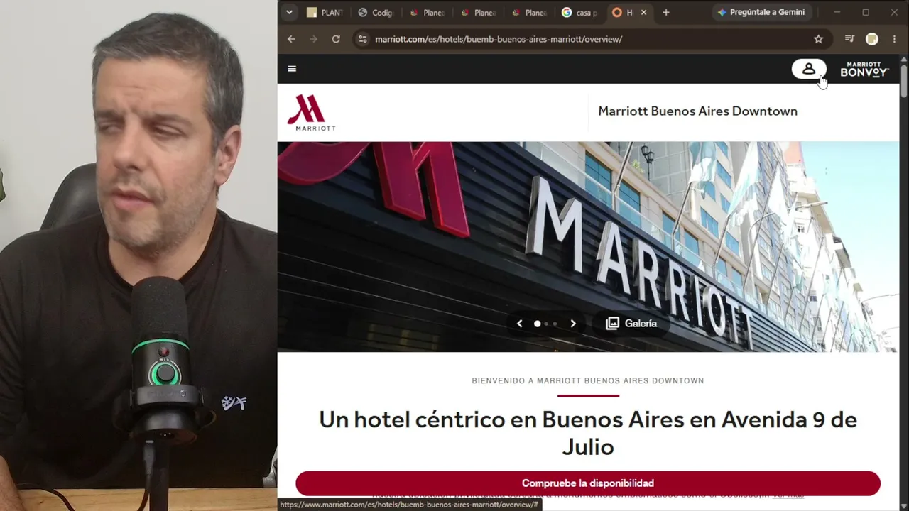Switch to the Google 'casa p' tab

[579, 13]
